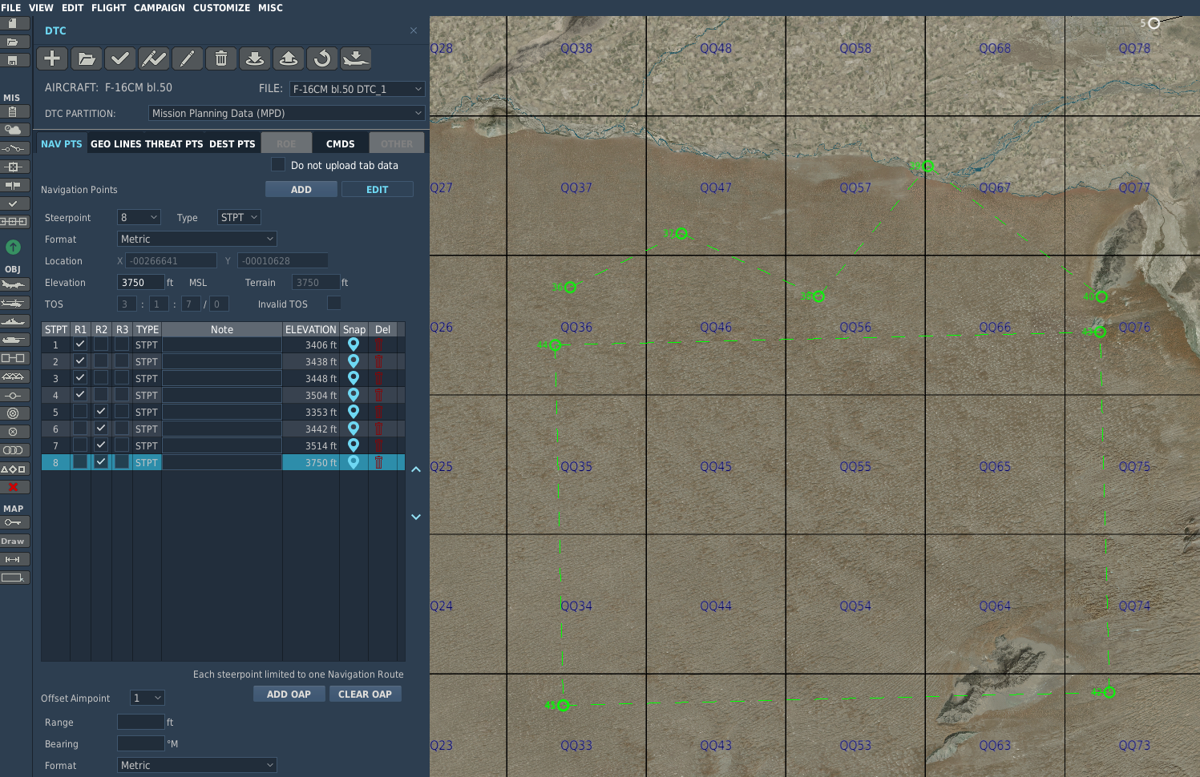Open the FLIGHT menu
Image resolution: width=1200 pixels, height=777 pixels.
coord(108,7)
